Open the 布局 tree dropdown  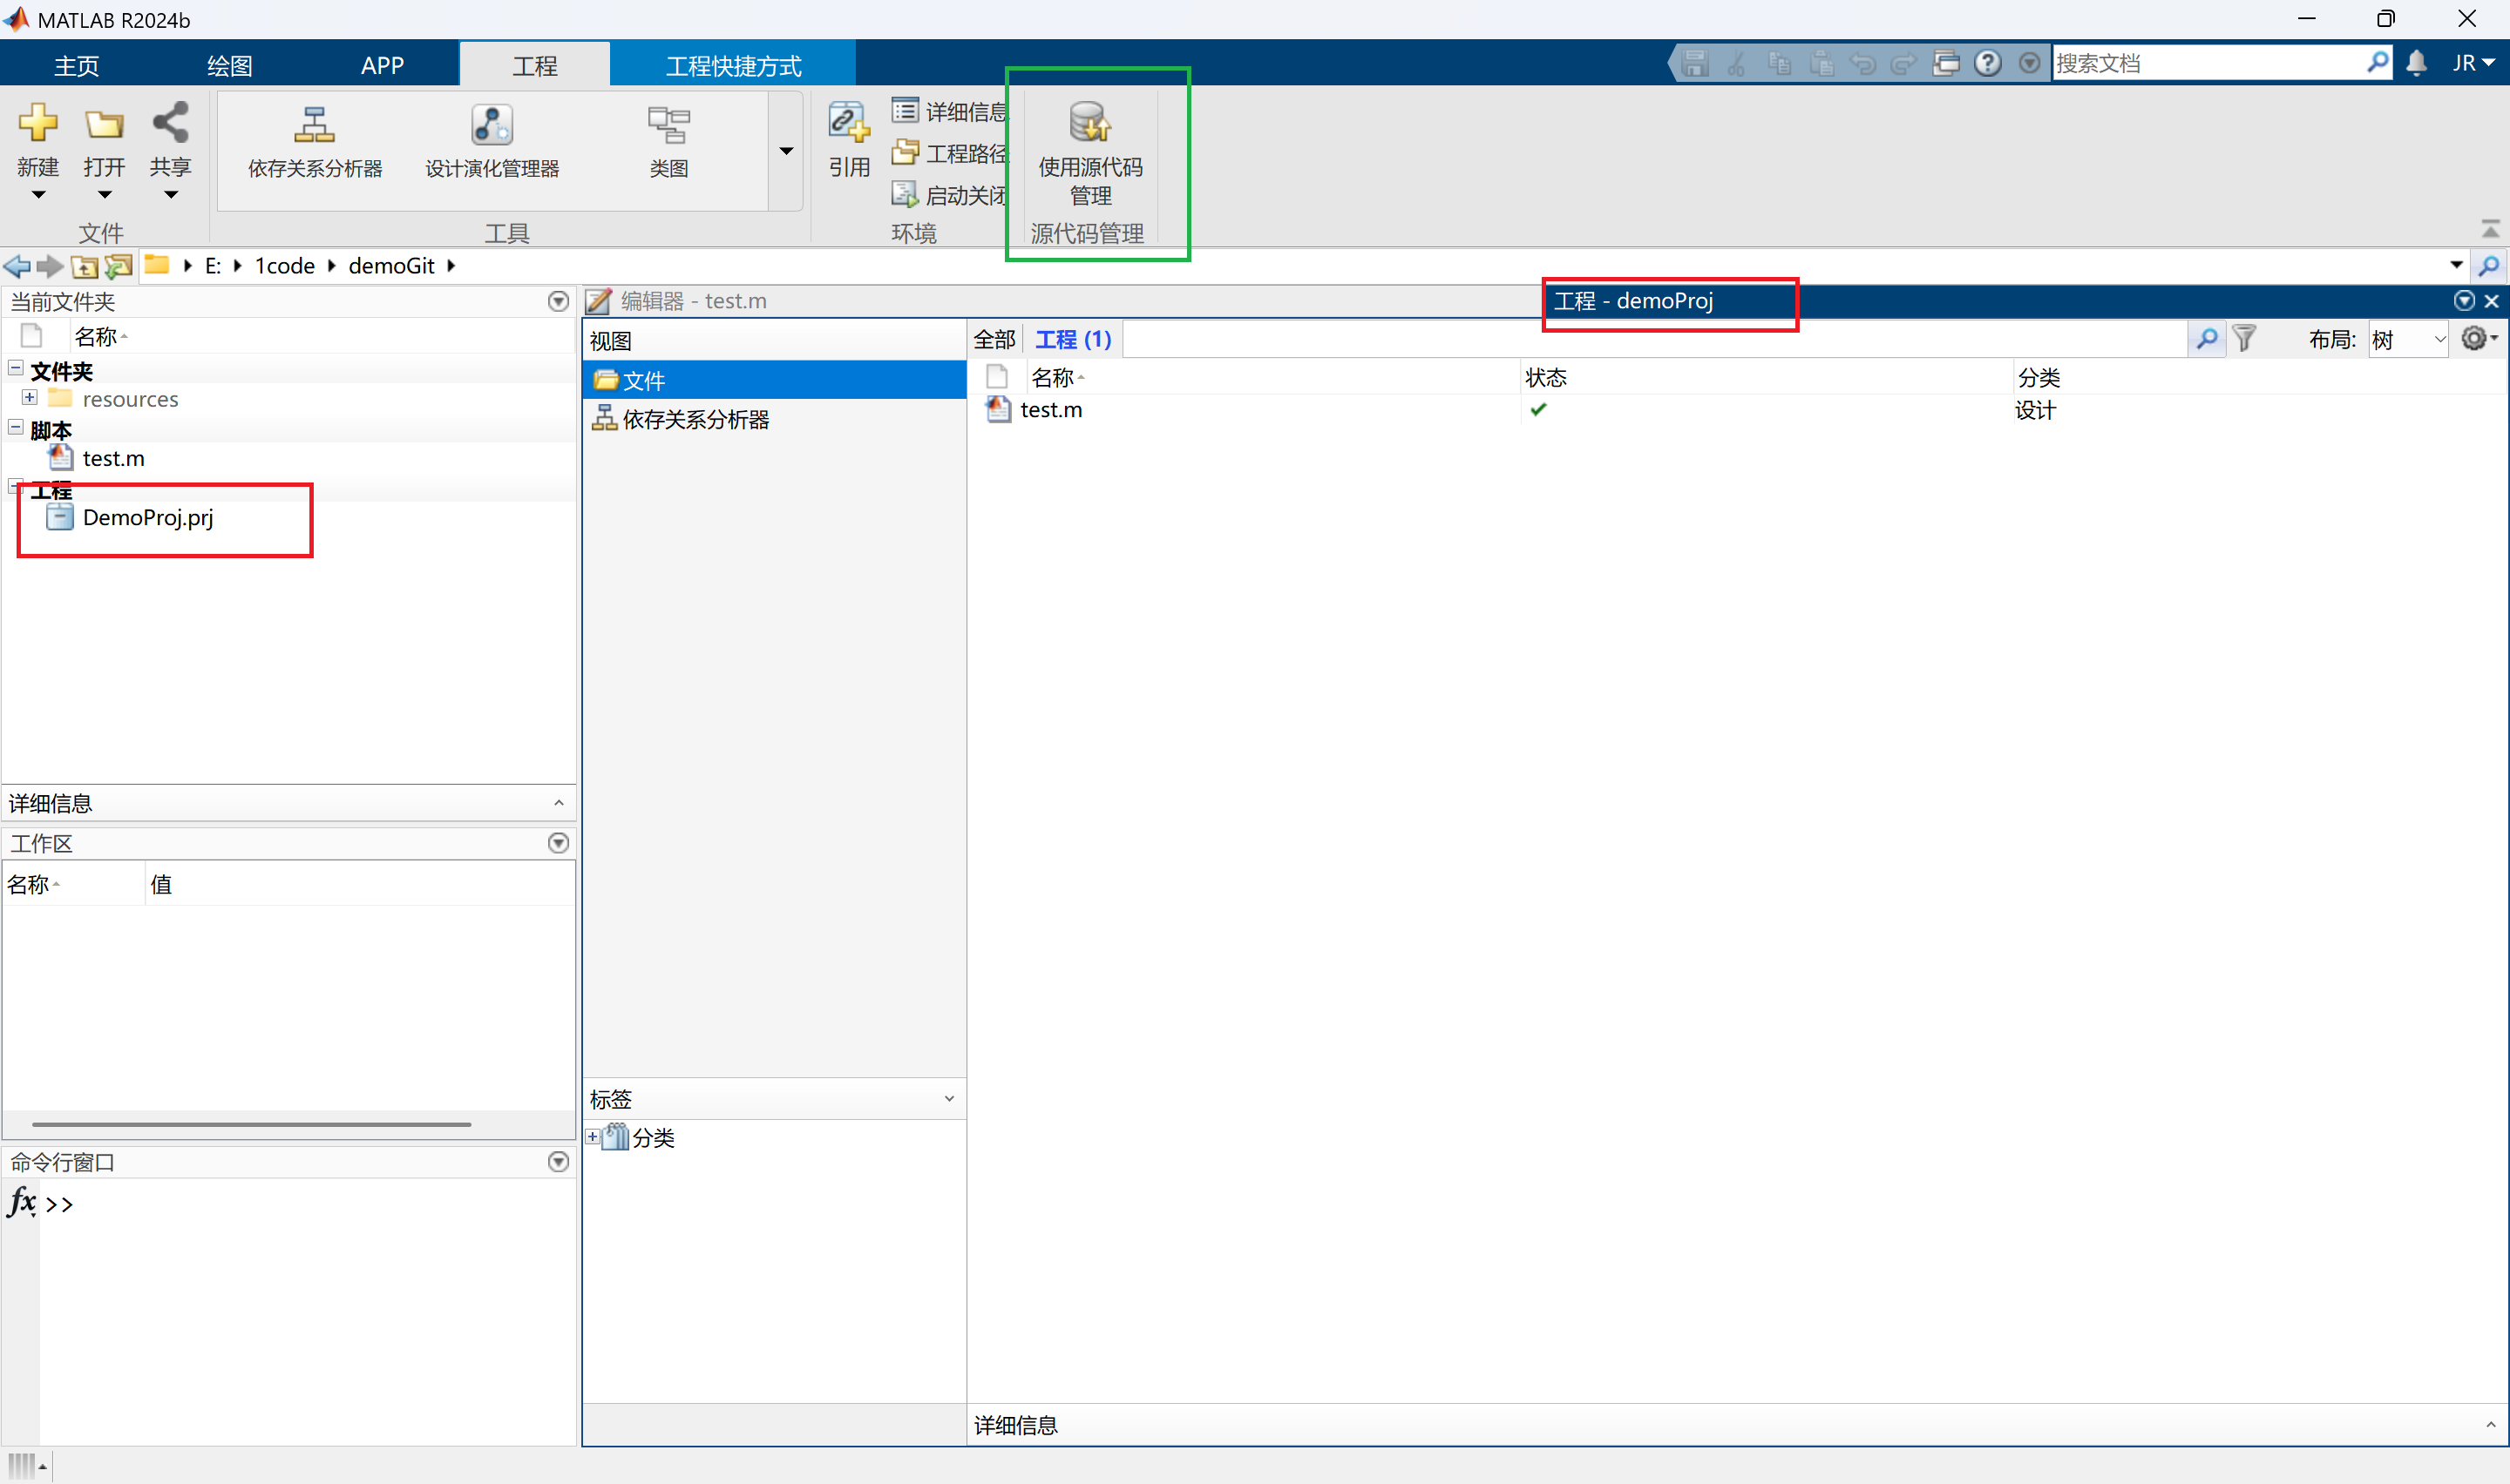tap(2405, 339)
